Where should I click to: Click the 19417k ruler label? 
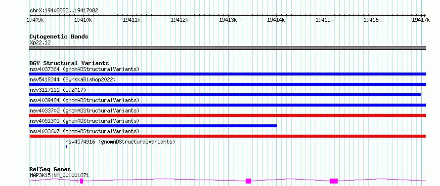click(x=421, y=20)
